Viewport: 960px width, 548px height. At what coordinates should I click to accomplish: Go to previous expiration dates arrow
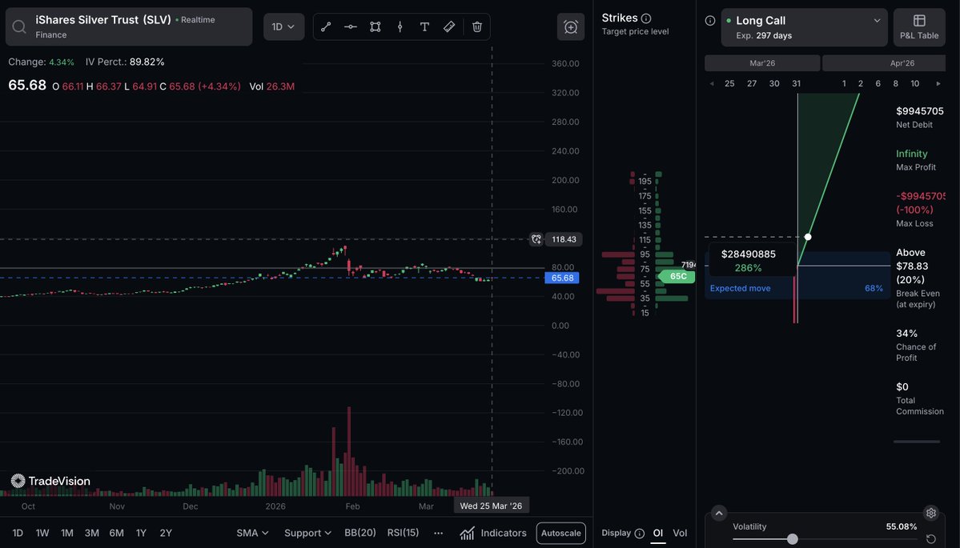712,83
